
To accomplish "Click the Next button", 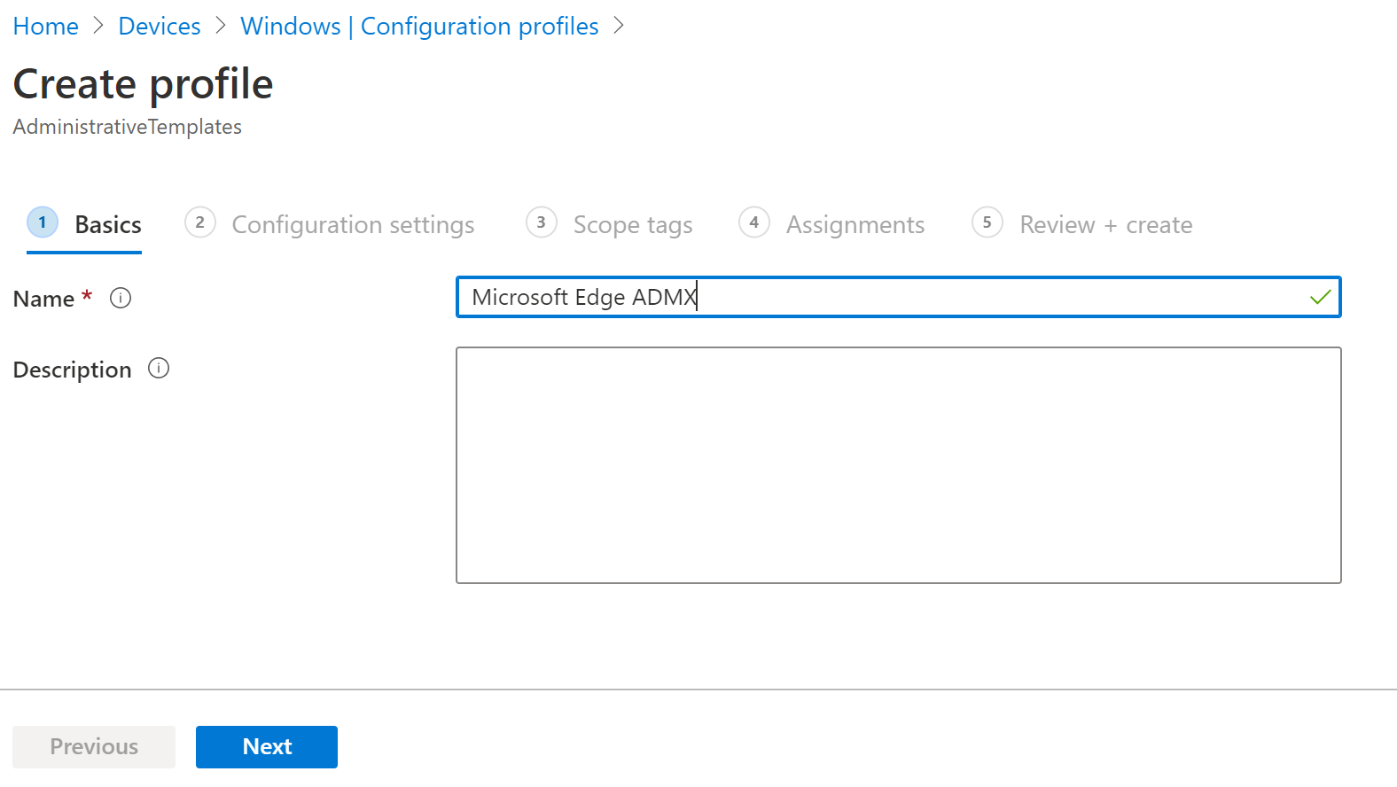I will pos(267,747).
